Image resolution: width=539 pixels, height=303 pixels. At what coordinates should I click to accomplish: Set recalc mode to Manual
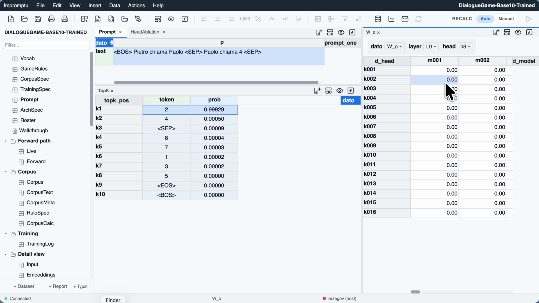(506, 19)
